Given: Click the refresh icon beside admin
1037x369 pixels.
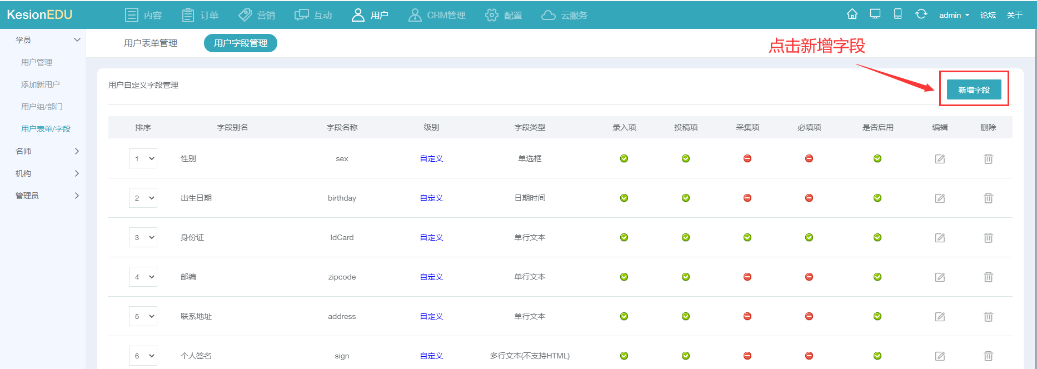Looking at the screenshot, I should point(921,14).
